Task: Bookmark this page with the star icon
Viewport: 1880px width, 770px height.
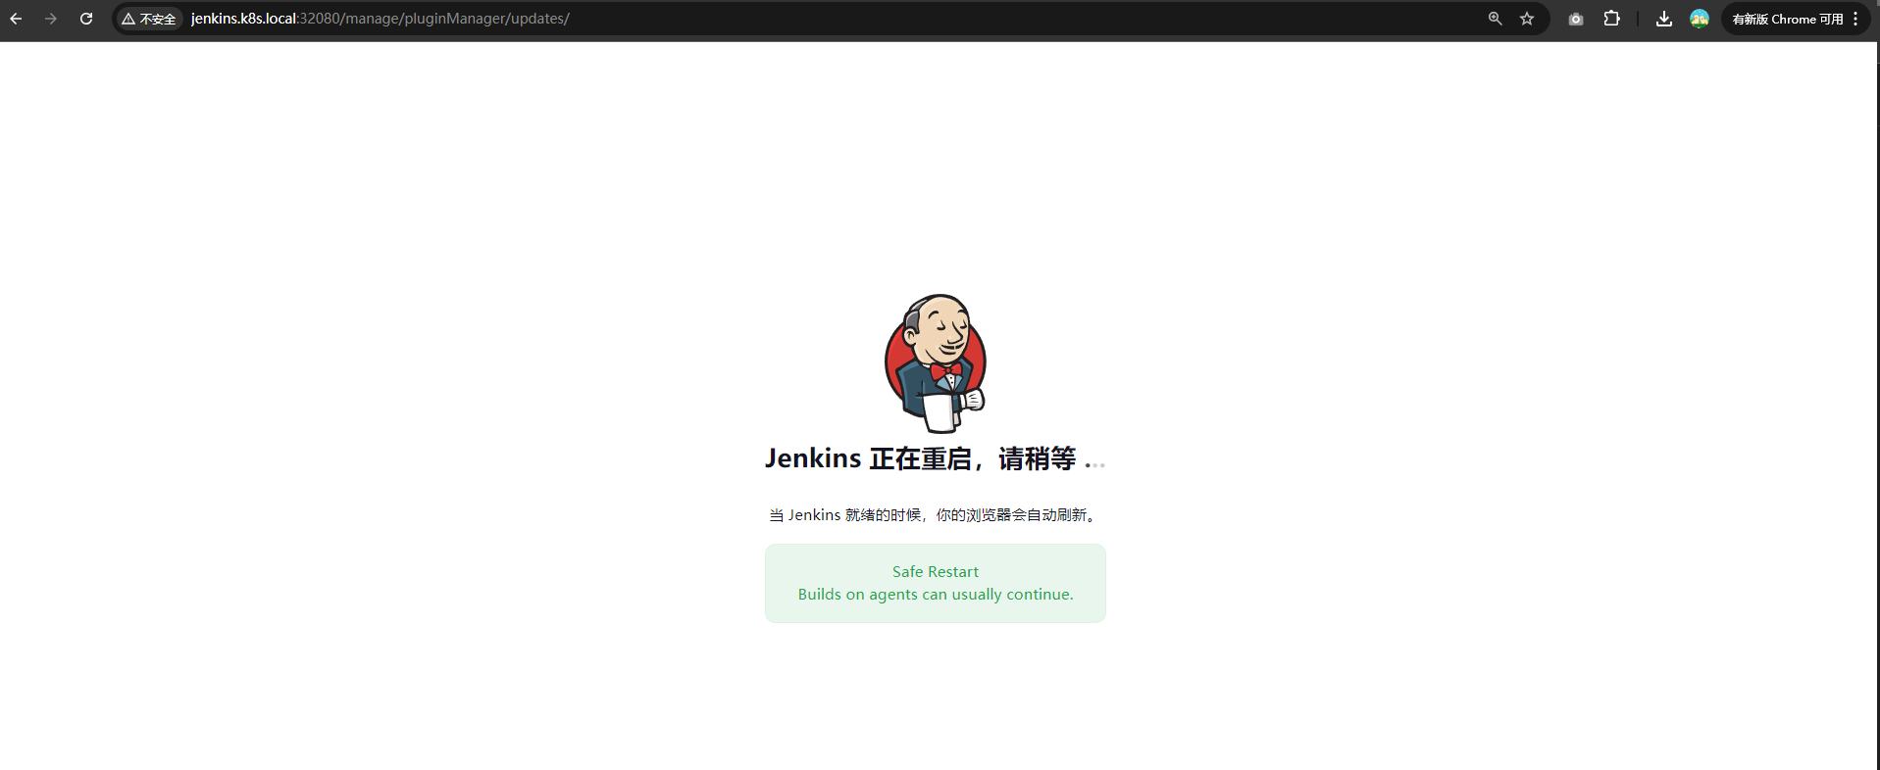Action: coord(1527,19)
